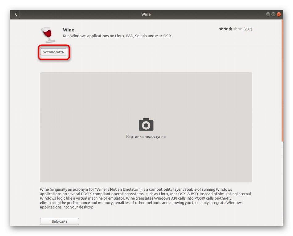Minimize the Wine window

tap(268, 14)
